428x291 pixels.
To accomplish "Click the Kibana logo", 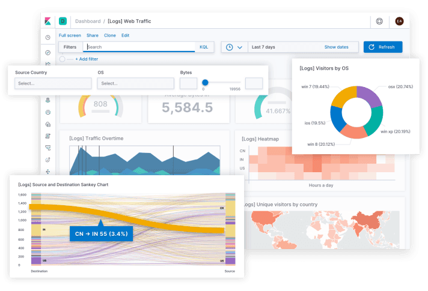I will [x=47, y=21].
